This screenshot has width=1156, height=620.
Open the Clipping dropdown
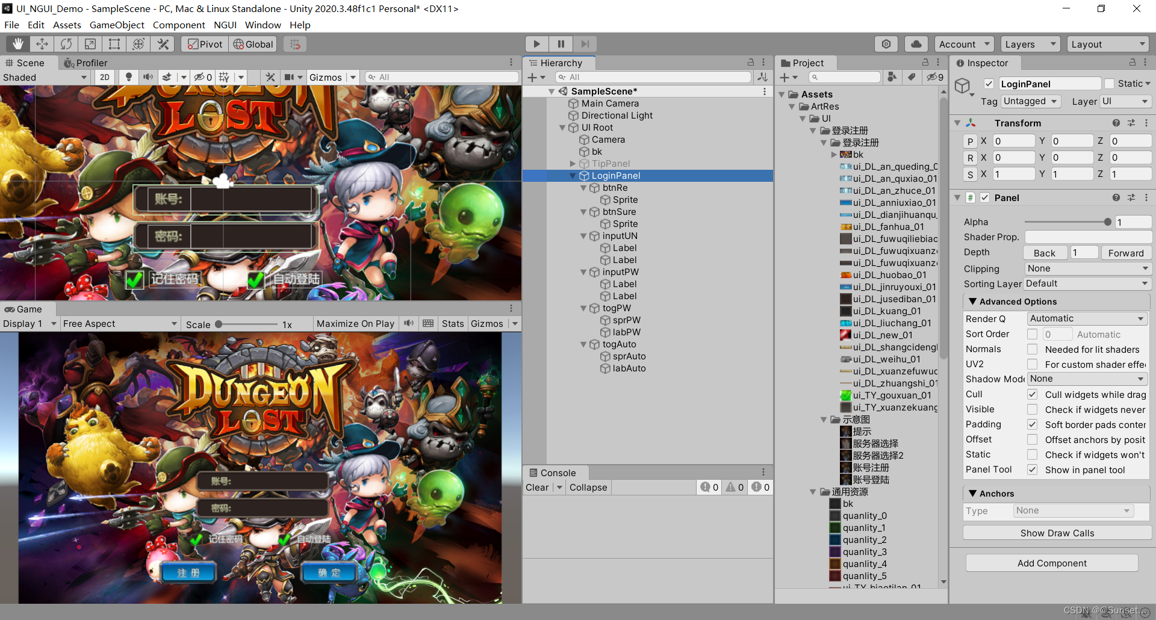[x=1088, y=268]
